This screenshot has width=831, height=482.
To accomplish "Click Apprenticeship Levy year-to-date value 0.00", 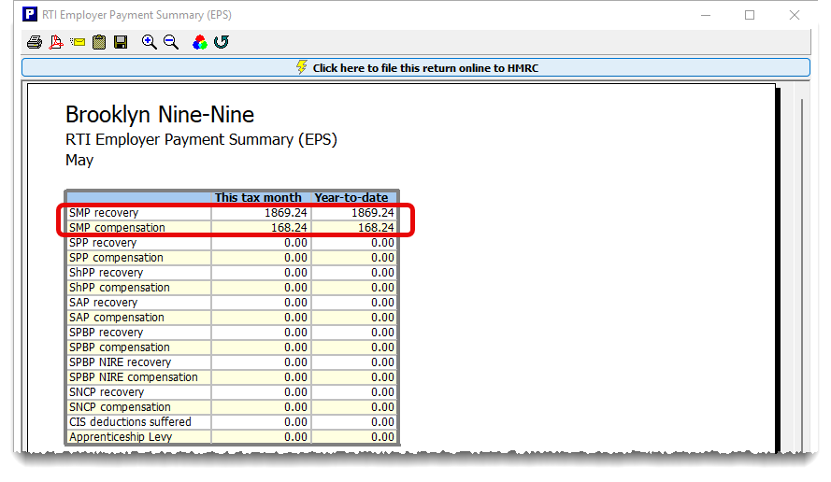I will pyautogui.click(x=382, y=437).
